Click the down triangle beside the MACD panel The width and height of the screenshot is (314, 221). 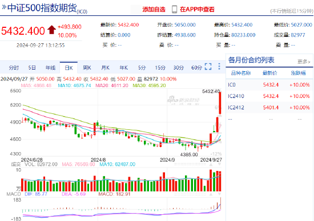pos(219,194)
